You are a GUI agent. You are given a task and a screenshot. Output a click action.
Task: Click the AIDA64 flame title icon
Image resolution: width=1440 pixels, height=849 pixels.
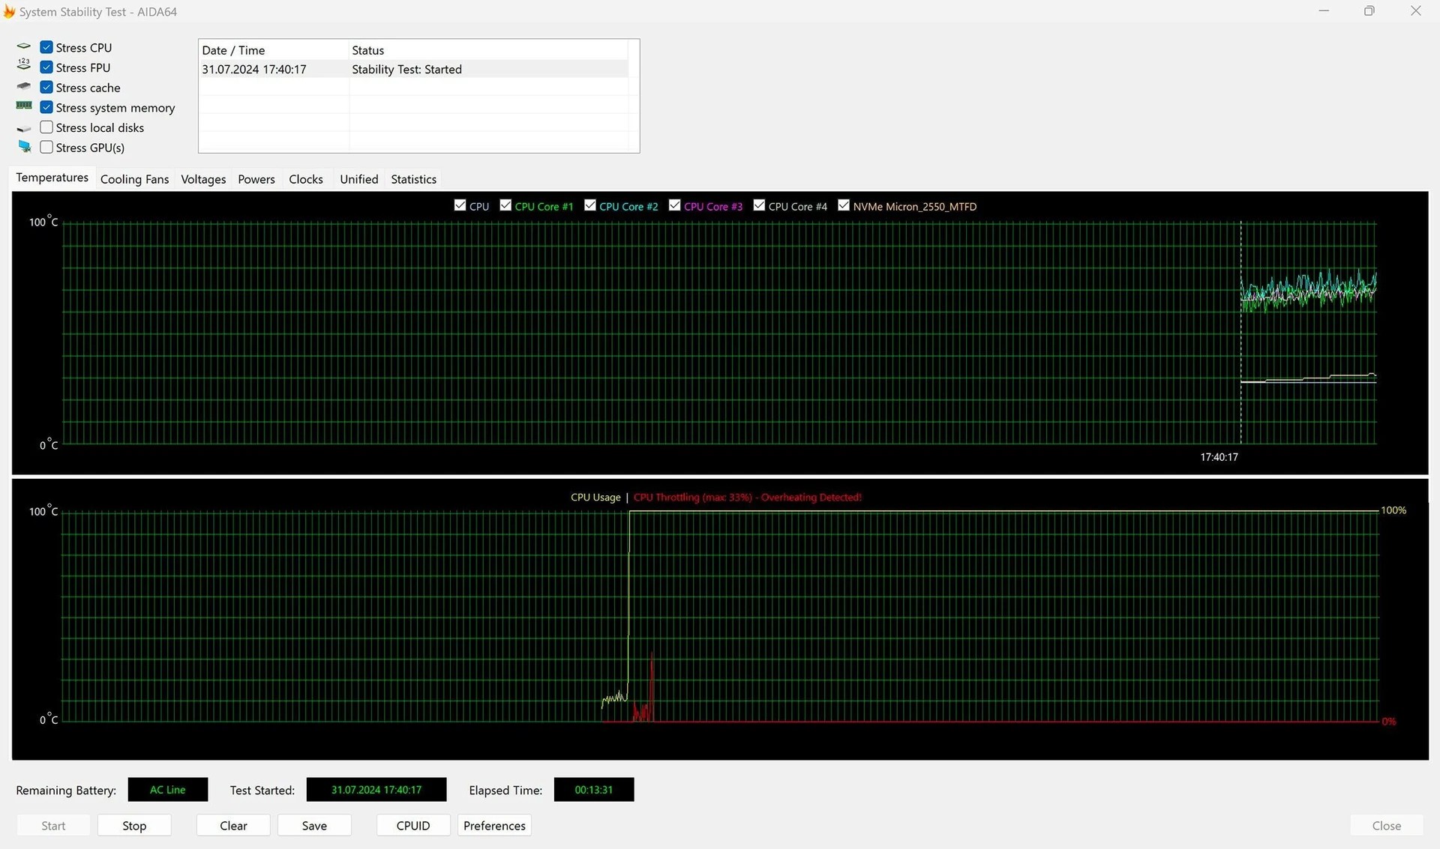9,12
